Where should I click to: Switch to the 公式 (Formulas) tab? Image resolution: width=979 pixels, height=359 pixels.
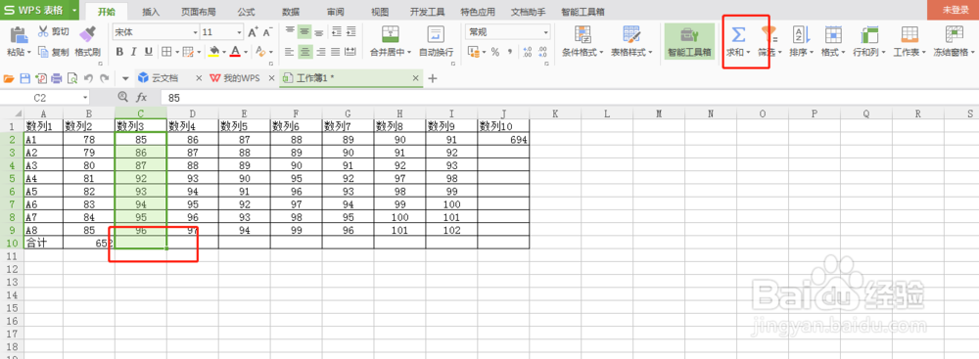[246, 12]
